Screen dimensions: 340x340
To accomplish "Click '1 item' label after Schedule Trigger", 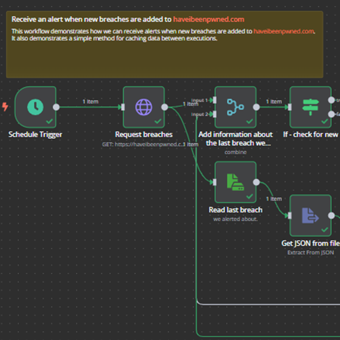I will tap(91, 101).
